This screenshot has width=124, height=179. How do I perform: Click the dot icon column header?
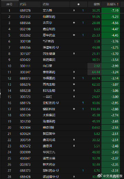coord(79,4)
